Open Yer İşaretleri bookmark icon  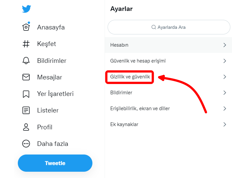(26, 94)
